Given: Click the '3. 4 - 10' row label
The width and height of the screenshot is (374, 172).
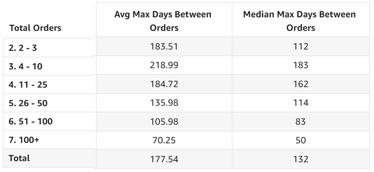Looking at the screenshot, I should 25,66.
